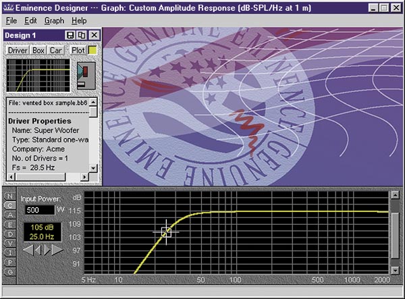Click the 105 dB 25.0 Hz readout
405x299 pixels.
[x=43, y=232]
